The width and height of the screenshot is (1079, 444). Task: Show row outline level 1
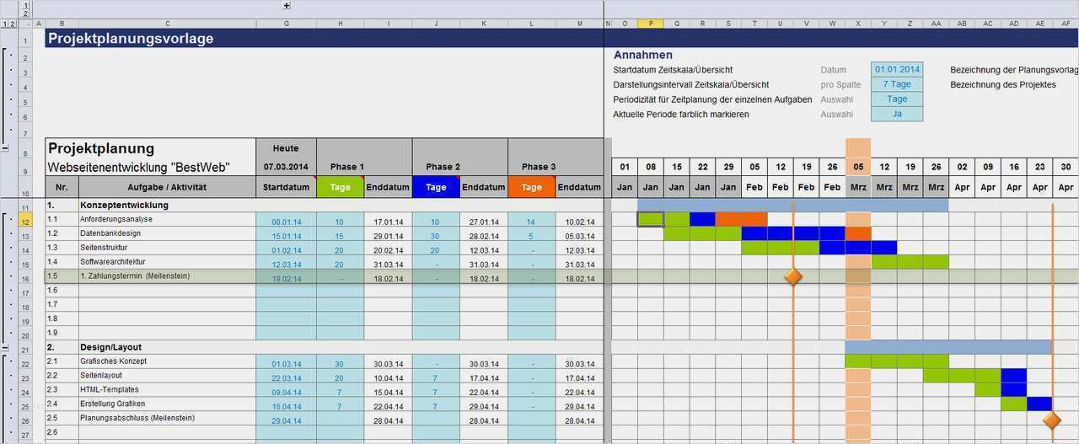4,24
